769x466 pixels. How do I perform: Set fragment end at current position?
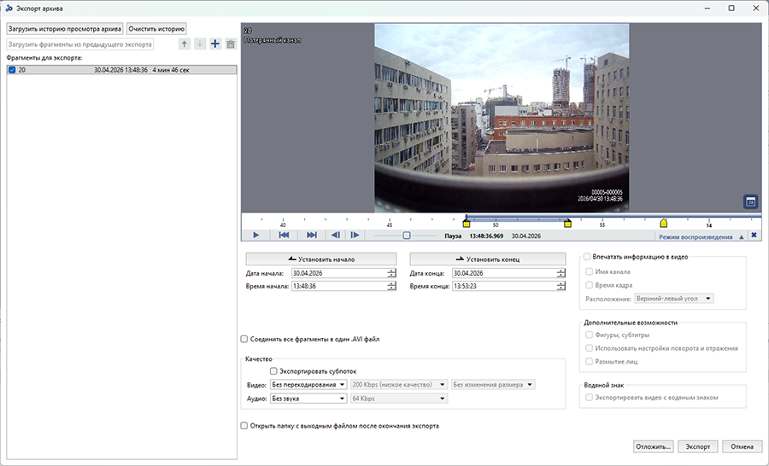488,259
